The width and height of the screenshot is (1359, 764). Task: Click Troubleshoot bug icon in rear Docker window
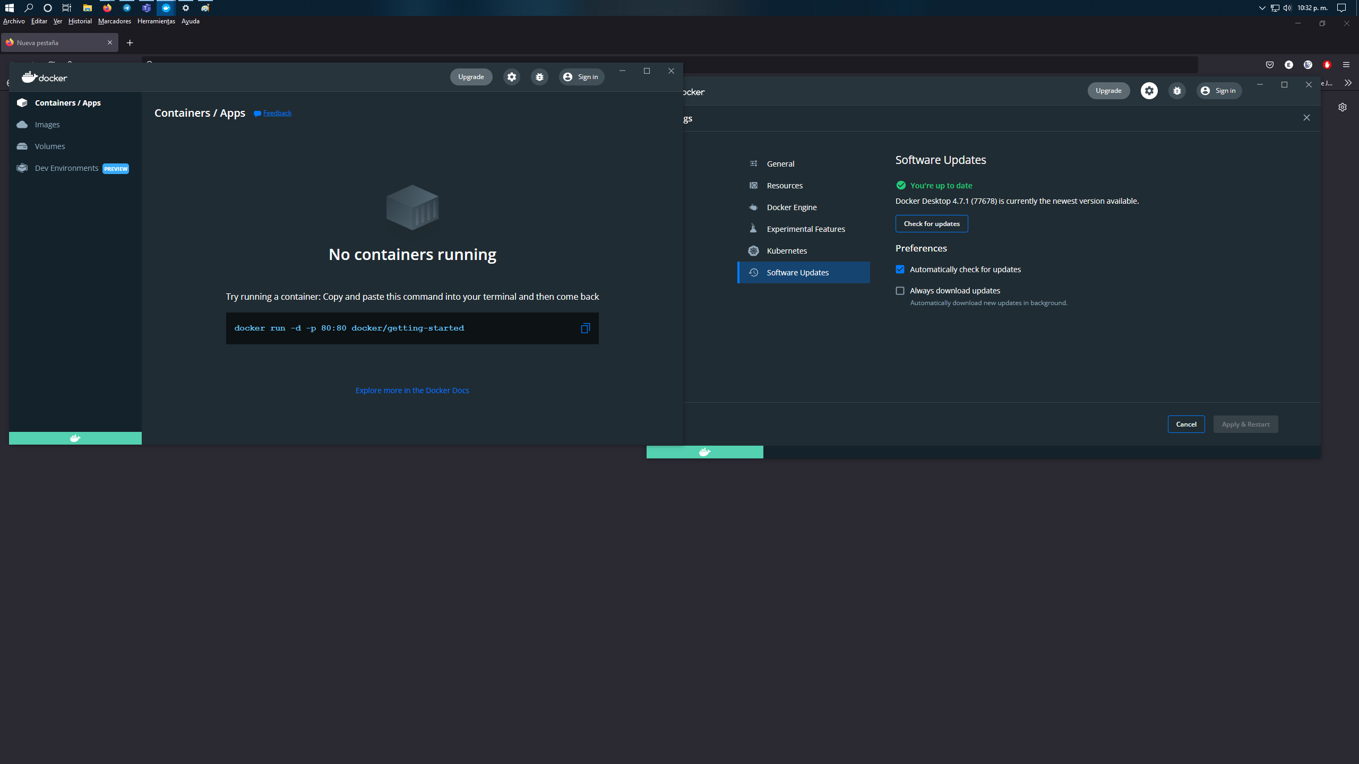tap(1177, 91)
